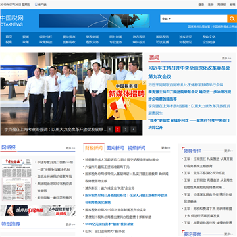This screenshot has width=237, height=237.
Task: Open 企业观察 in the navigation bar
Action: click(x=209, y=42)
